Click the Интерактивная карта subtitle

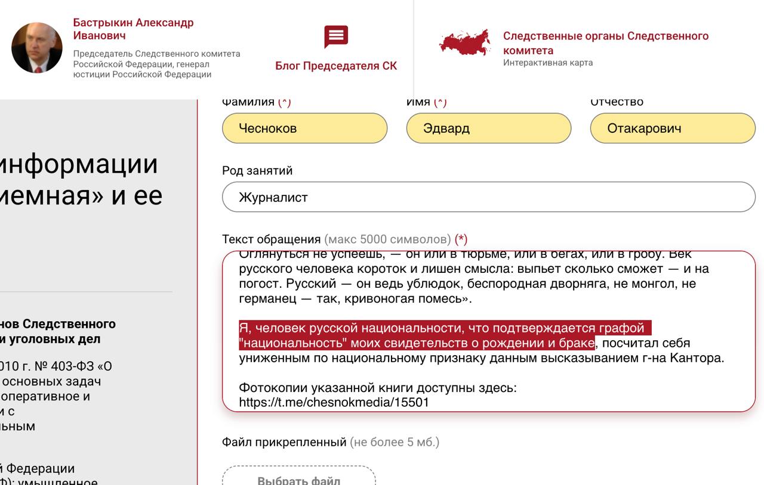[547, 63]
